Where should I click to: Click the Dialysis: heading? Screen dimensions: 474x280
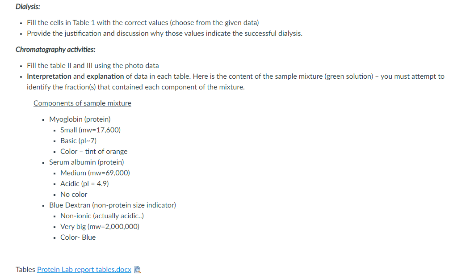[28, 7]
